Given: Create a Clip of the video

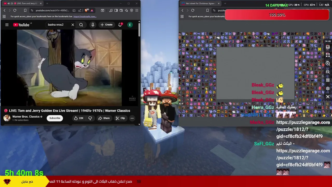Looking at the screenshot, I should 120,118.
